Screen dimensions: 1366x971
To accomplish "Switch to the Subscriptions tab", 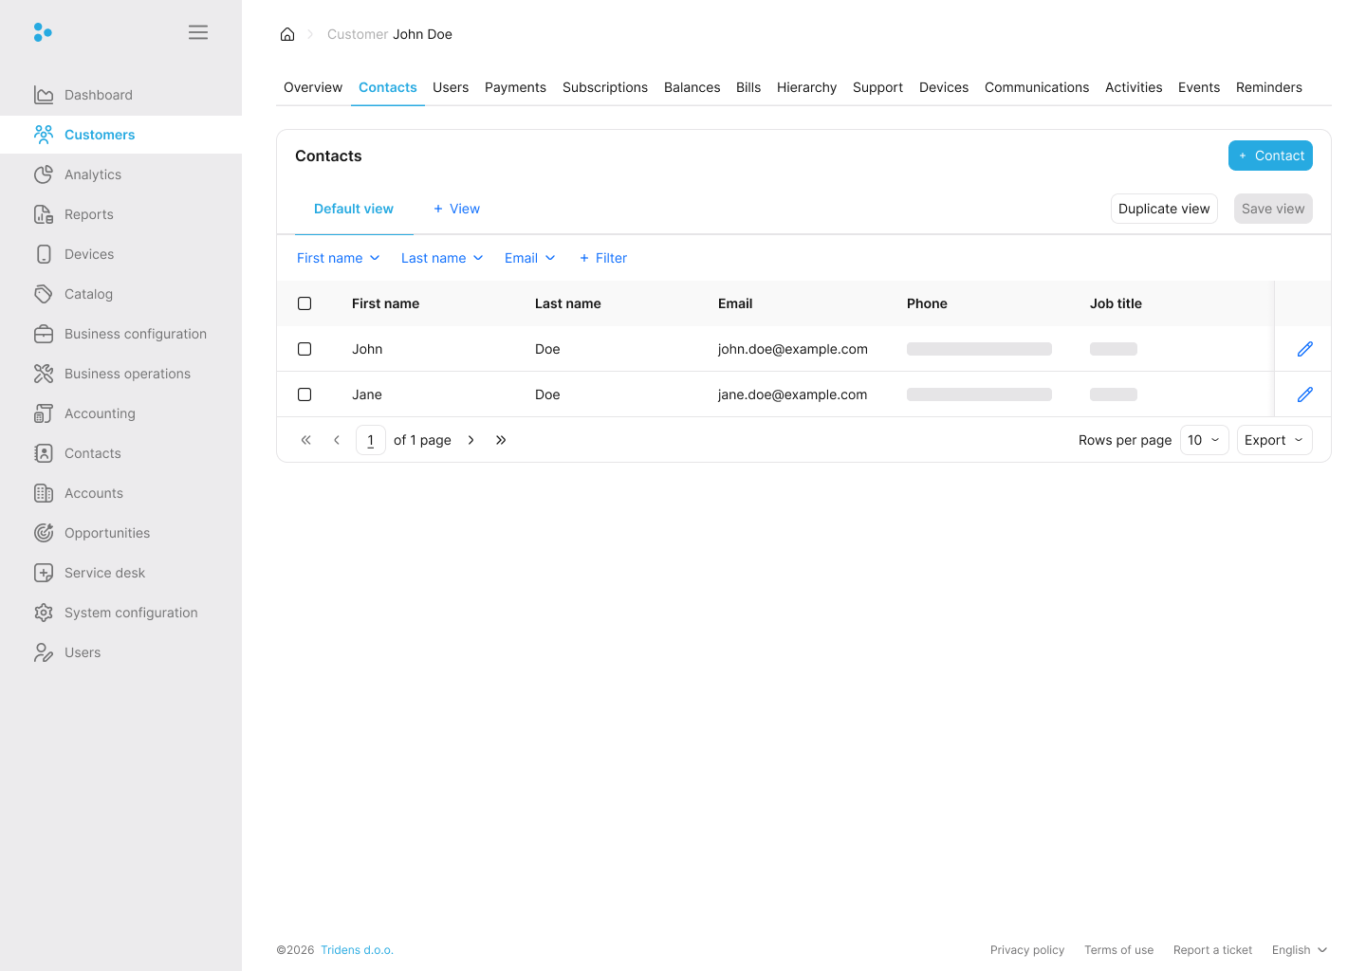I will [x=605, y=87].
